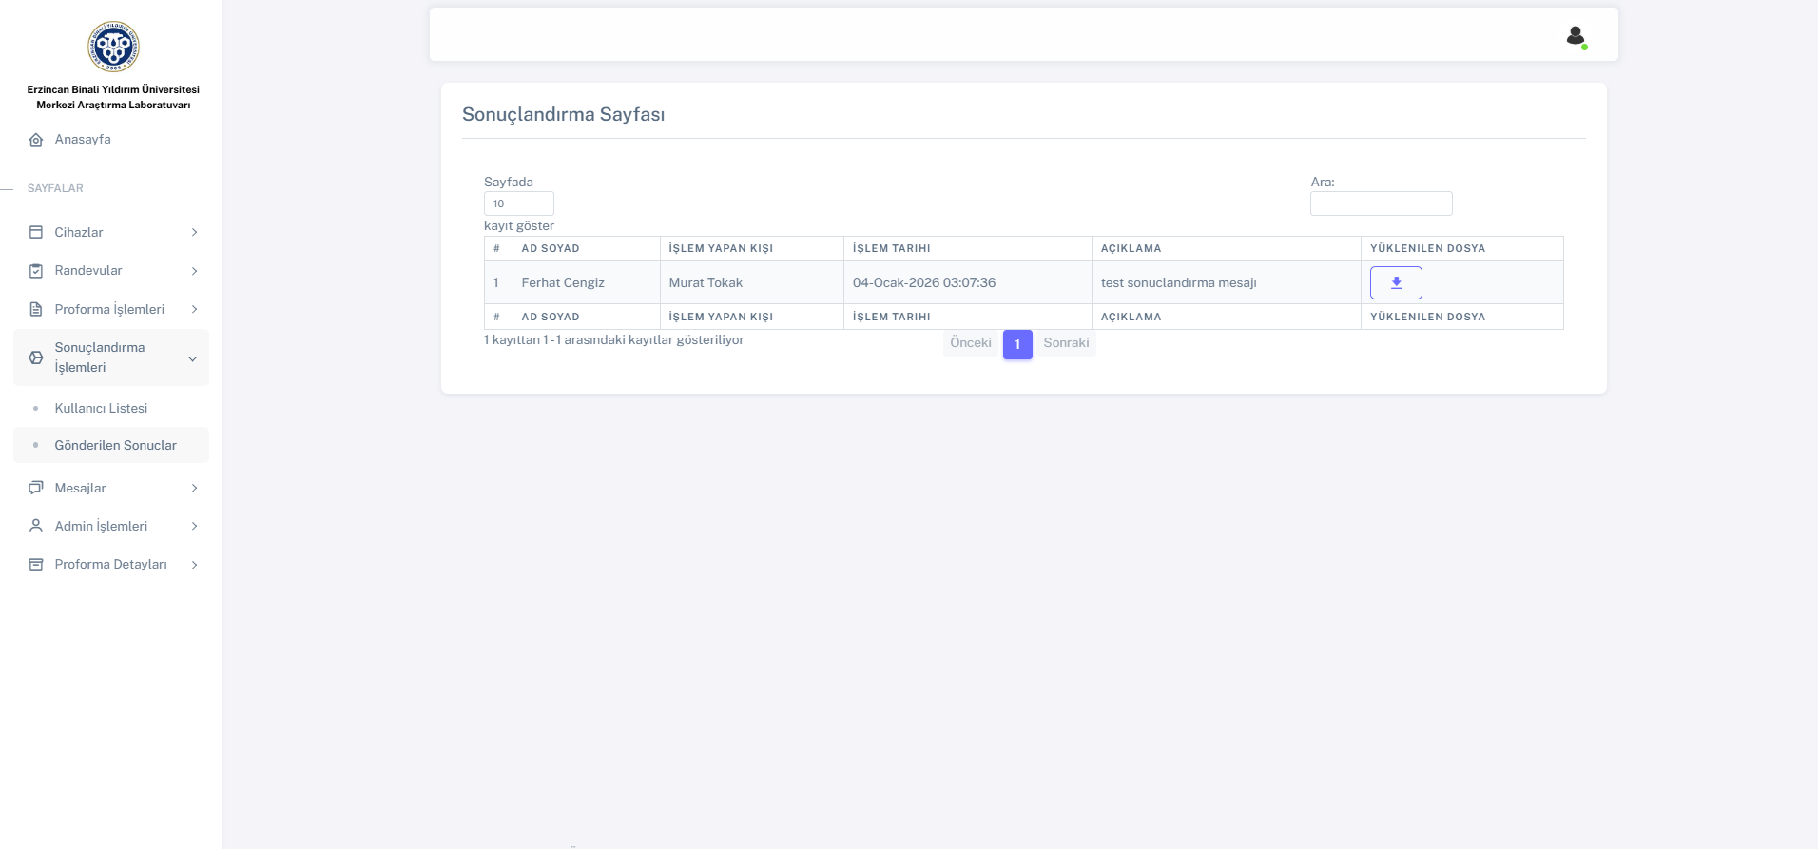This screenshot has width=1818, height=849.
Task: Go to Önceki page
Action: [x=970, y=343]
